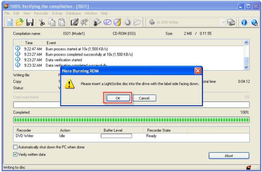Click the Time column header

[32, 43]
